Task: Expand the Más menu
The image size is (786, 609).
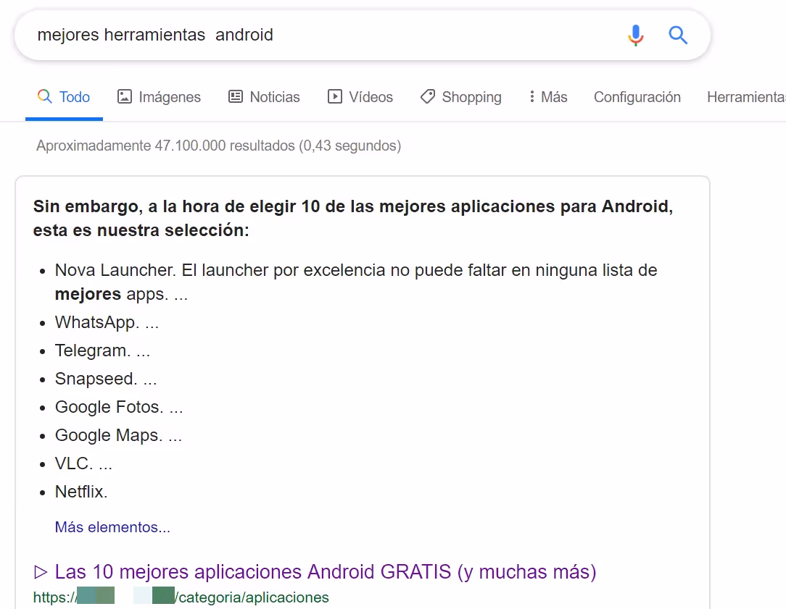Action: tap(548, 96)
